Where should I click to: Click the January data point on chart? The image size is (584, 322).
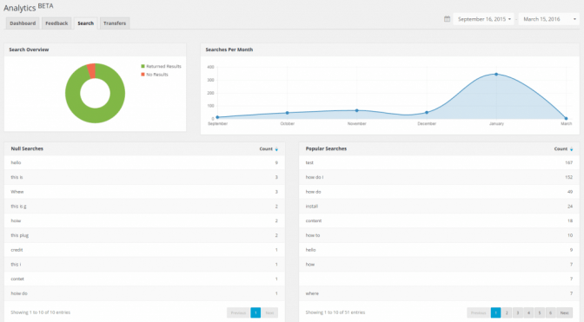(x=496, y=75)
